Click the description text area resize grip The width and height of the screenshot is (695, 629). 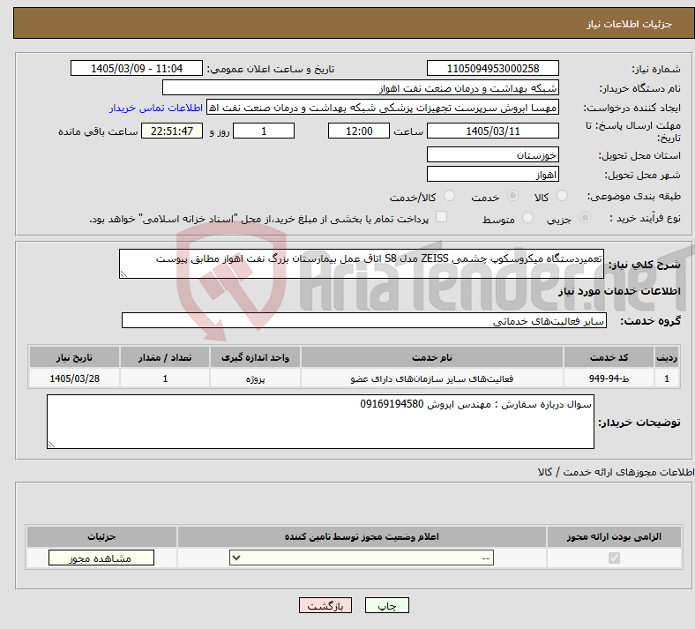point(123,274)
